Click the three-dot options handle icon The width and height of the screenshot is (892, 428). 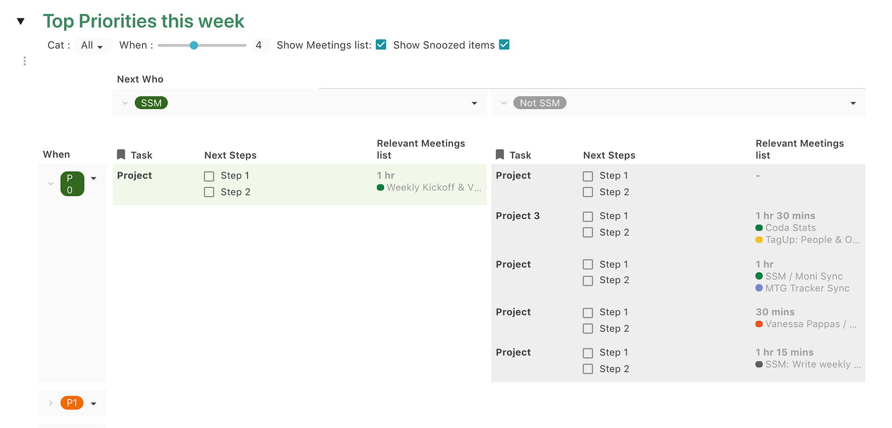(x=25, y=61)
